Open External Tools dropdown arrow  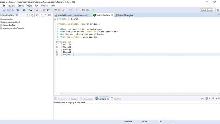(40, 10)
